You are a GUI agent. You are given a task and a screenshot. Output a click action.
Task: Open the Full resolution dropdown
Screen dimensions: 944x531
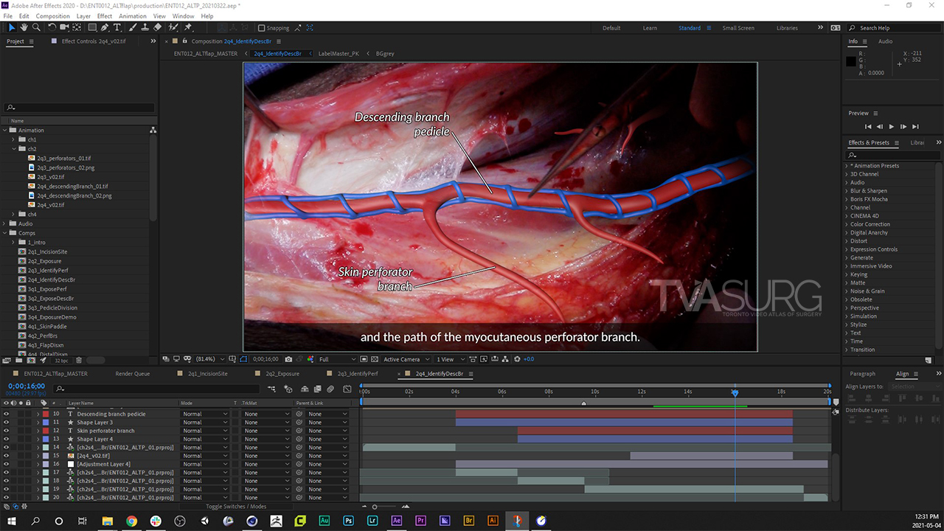click(337, 359)
